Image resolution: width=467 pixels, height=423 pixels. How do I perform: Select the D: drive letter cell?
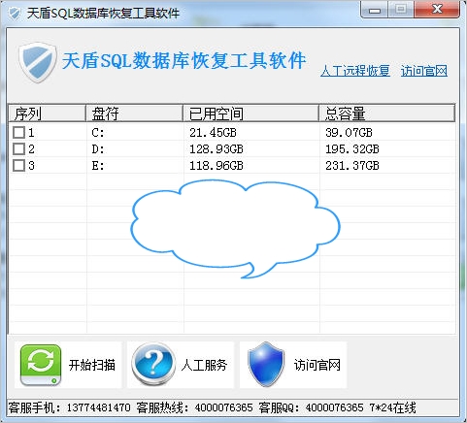(x=98, y=149)
